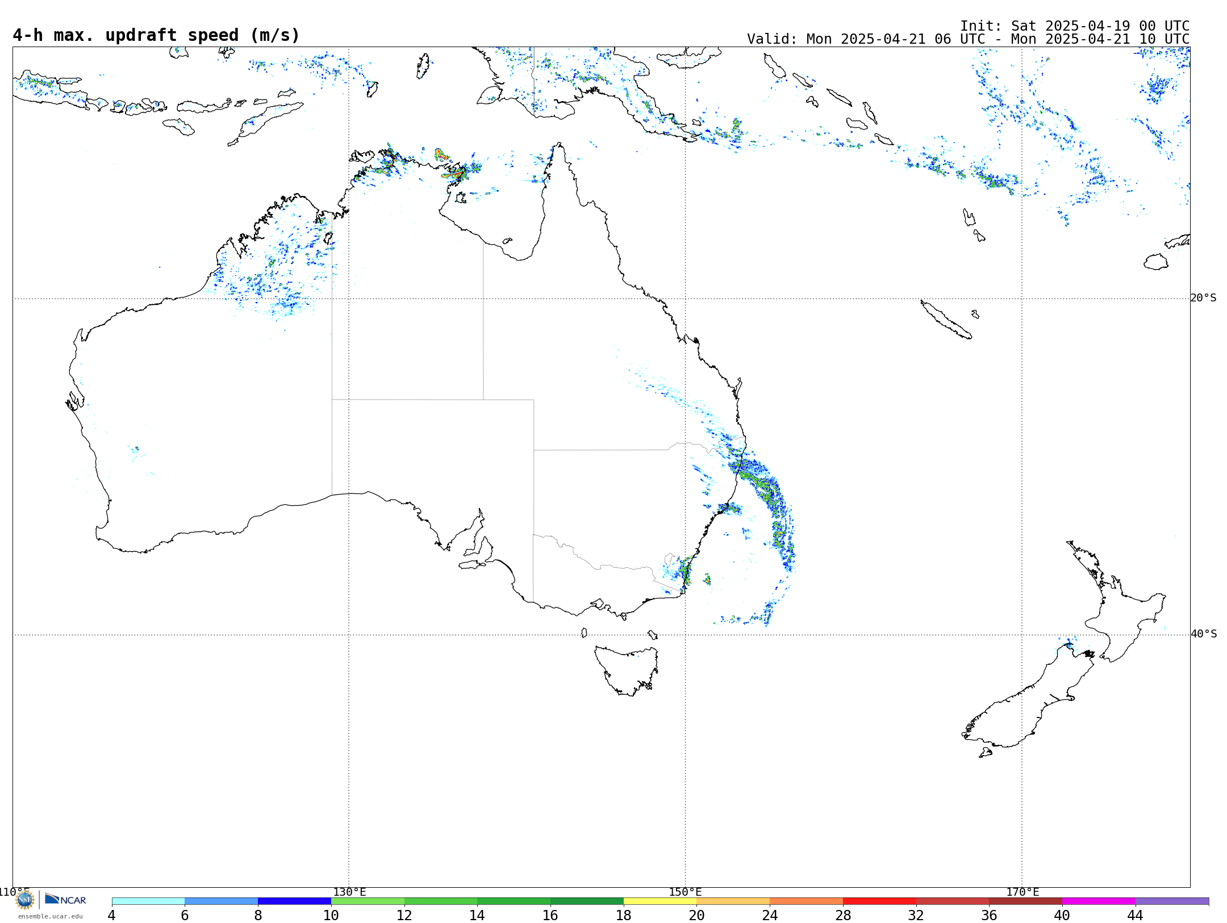This screenshot has height=923, width=1227.
Task: Click the colorbar tick label 24
Action: tap(770, 916)
